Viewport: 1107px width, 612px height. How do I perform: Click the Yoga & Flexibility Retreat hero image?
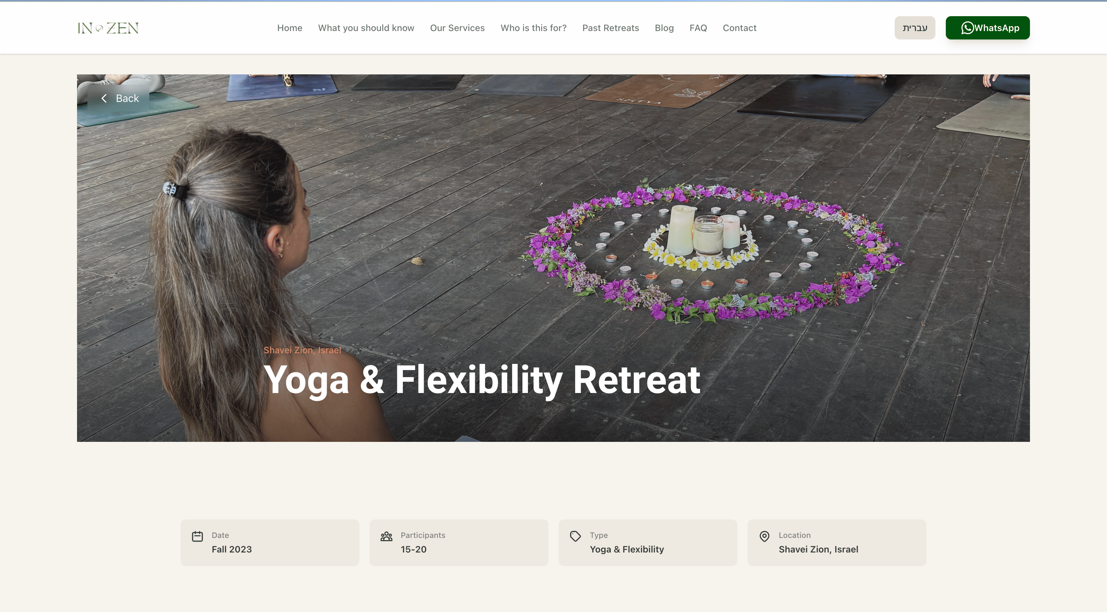pyautogui.click(x=553, y=258)
